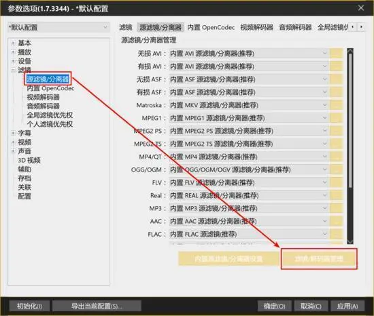Screen dimensions: 374x316
Task: Switch to the 视频解码器 tab
Action: tap(256, 27)
